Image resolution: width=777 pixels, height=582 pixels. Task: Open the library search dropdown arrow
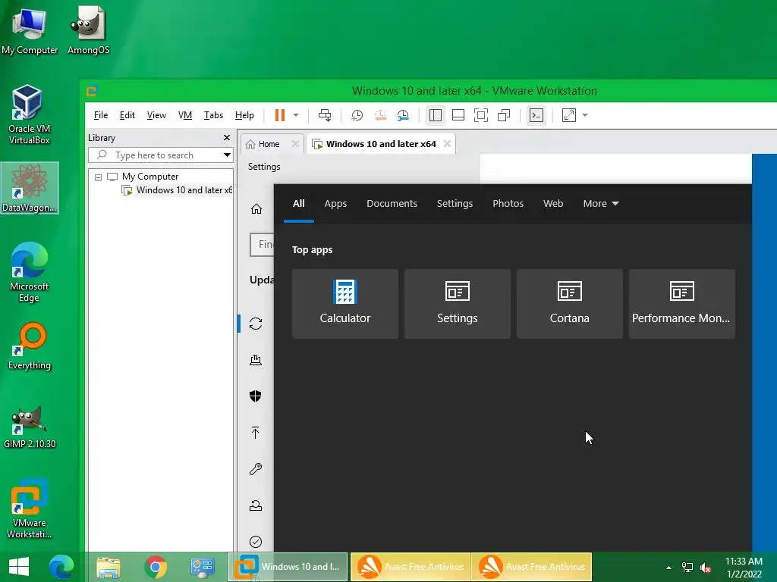click(x=227, y=155)
